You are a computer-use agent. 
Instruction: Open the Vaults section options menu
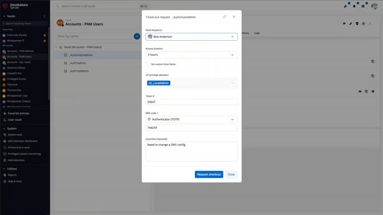[44, 16]
